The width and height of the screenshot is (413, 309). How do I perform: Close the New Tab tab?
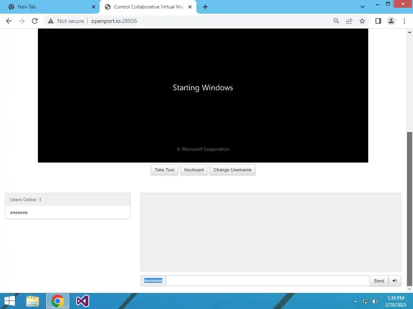click(94, 7)
